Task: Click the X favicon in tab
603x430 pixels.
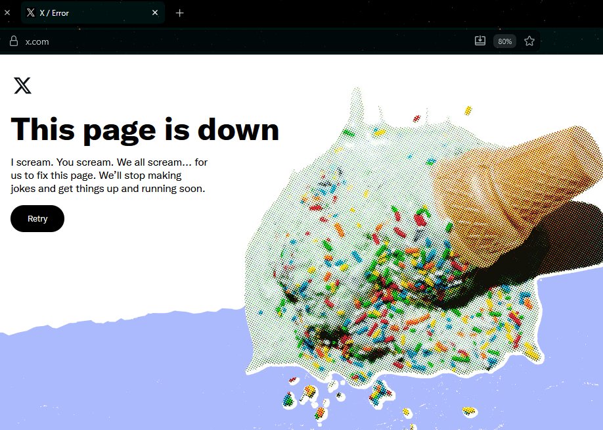Action: 31,12
